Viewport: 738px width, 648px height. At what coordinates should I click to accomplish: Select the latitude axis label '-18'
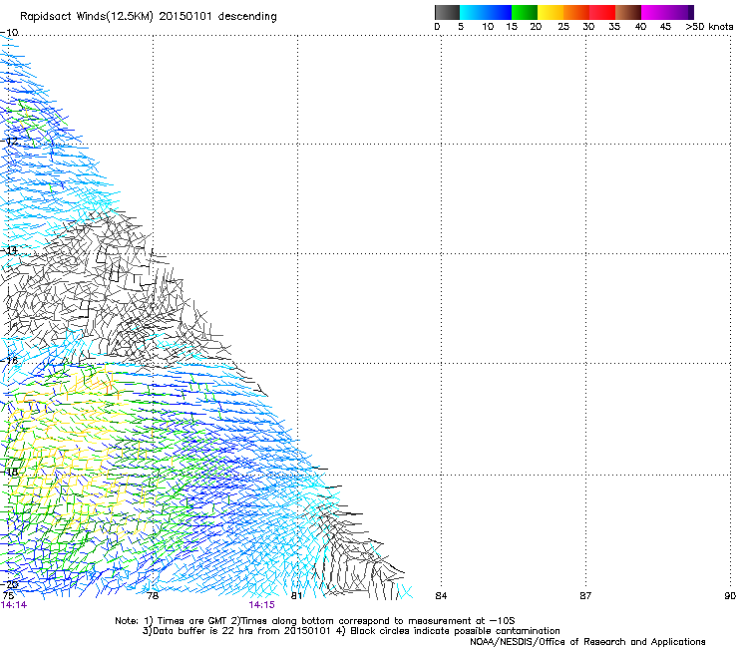coord(9,472)
